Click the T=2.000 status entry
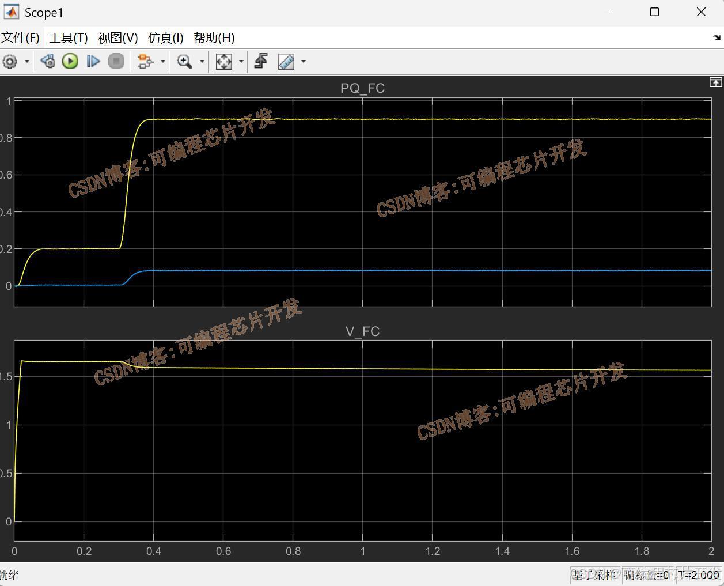This screenshot has height=586, width=724. click(698, 575)
